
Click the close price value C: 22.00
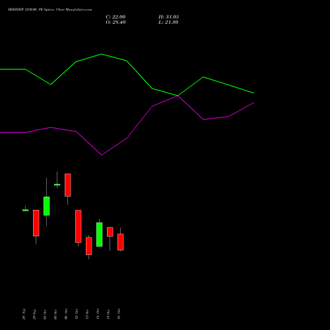(x=115, y=17)
